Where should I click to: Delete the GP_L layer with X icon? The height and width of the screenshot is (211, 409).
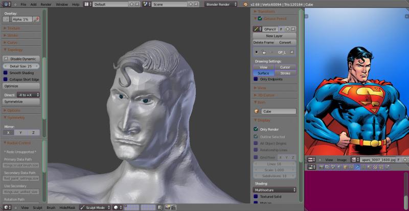coord(292,52)
